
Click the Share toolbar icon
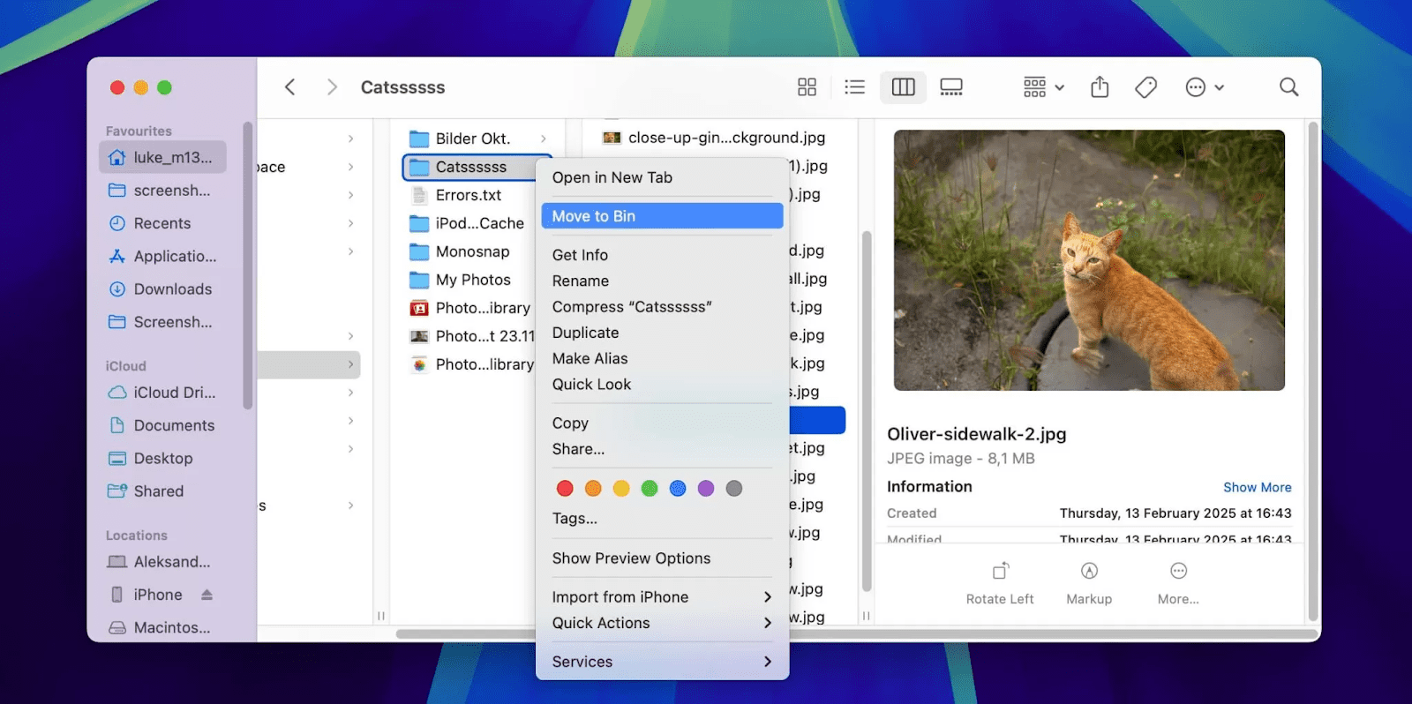pos(1099,87)
